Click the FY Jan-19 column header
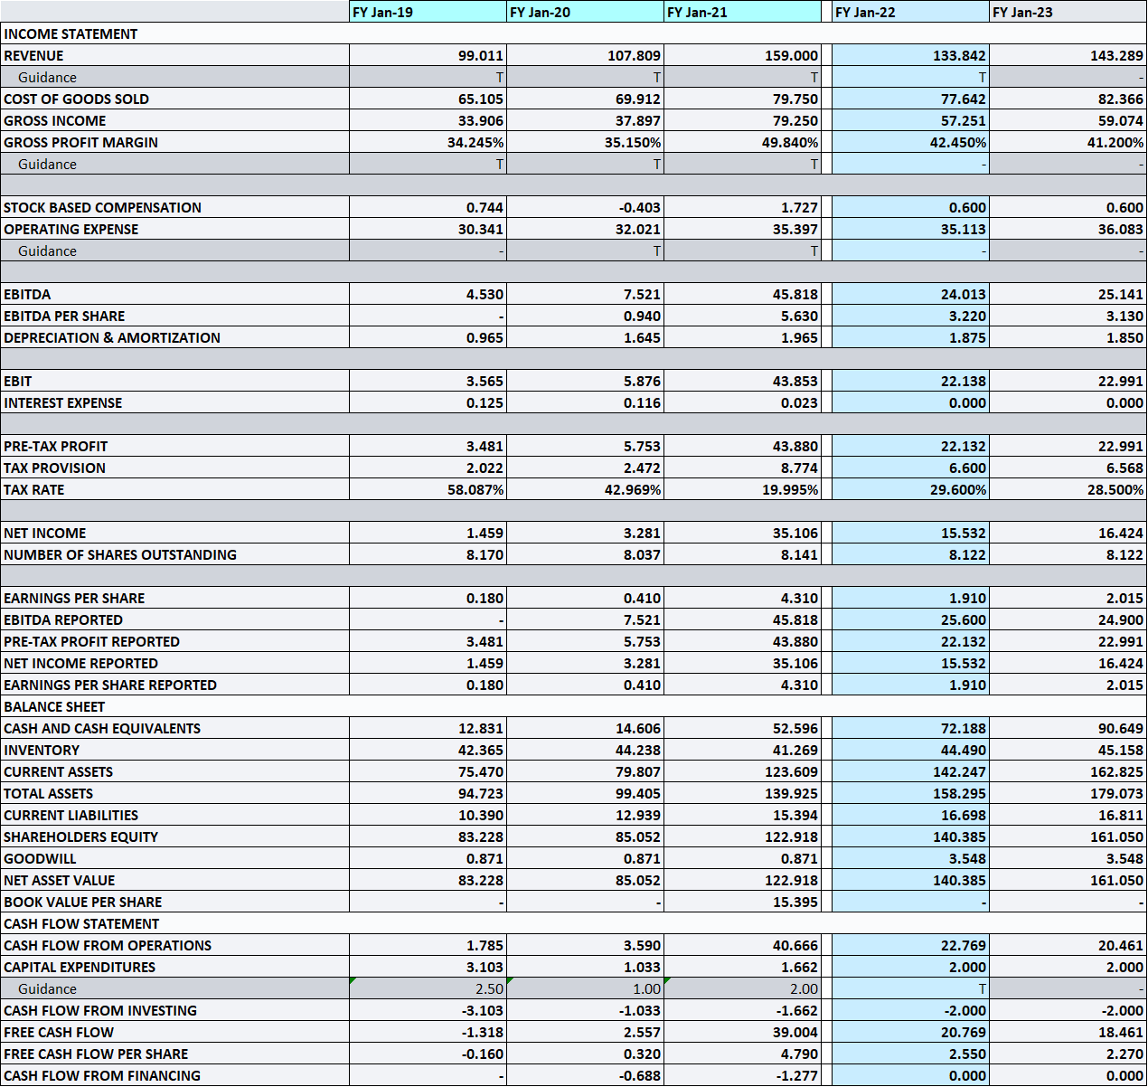Viewport: 1148px width, 1087px height. pos(427,12)
